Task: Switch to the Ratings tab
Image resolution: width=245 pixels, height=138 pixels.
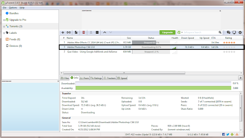Action: (96, 78)
